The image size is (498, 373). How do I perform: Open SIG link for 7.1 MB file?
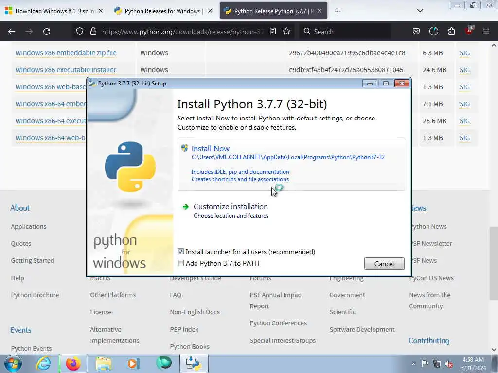coord(464,104)
